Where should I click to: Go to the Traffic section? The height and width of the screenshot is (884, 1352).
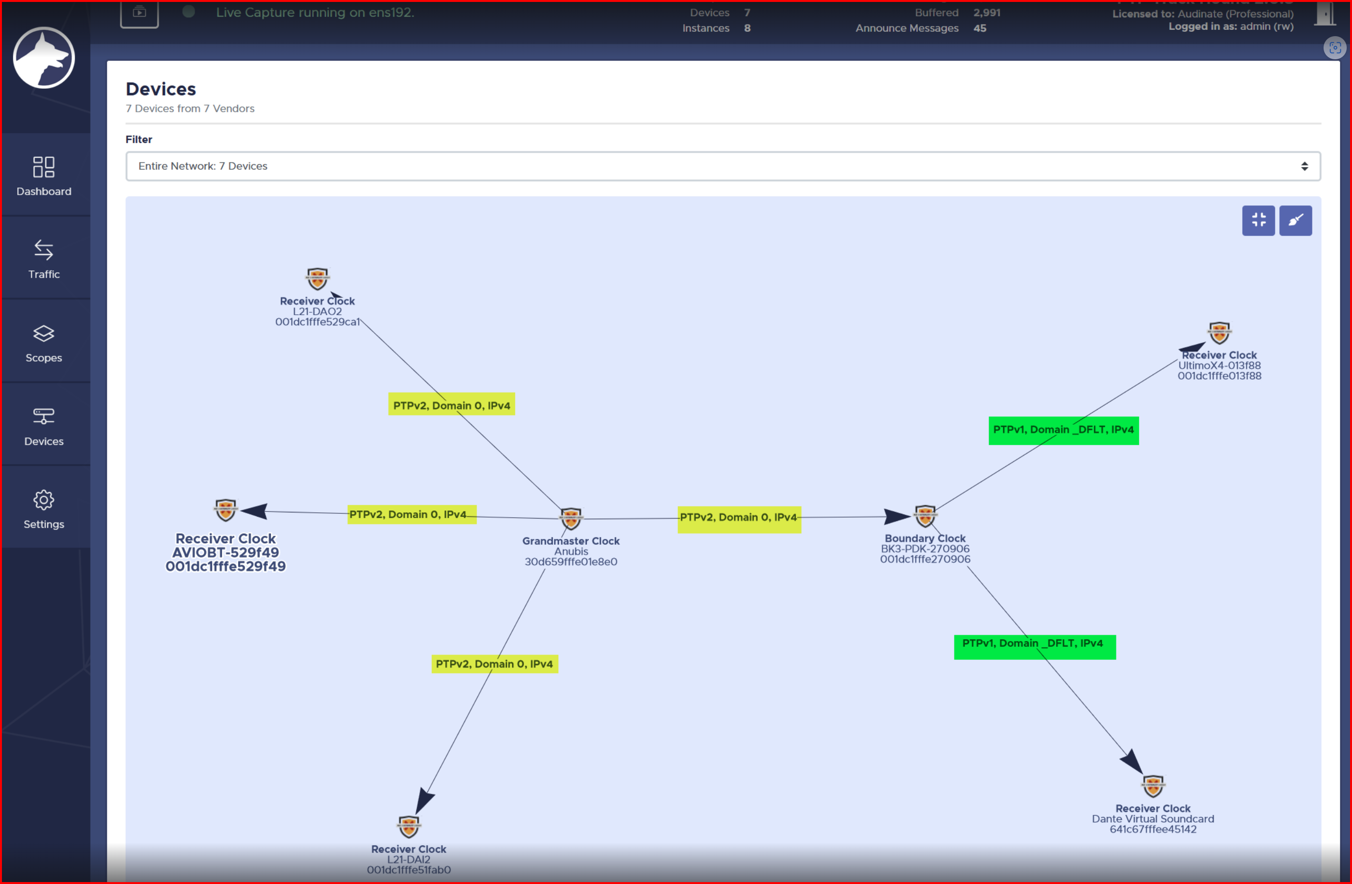point(44,258)
